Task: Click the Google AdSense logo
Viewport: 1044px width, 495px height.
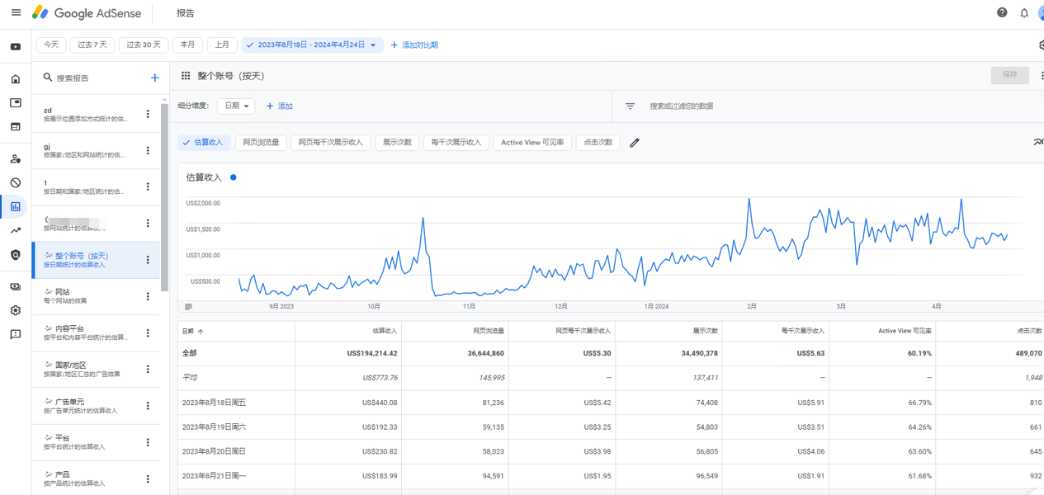Action: pyautogui.click(x=87, y=13)
